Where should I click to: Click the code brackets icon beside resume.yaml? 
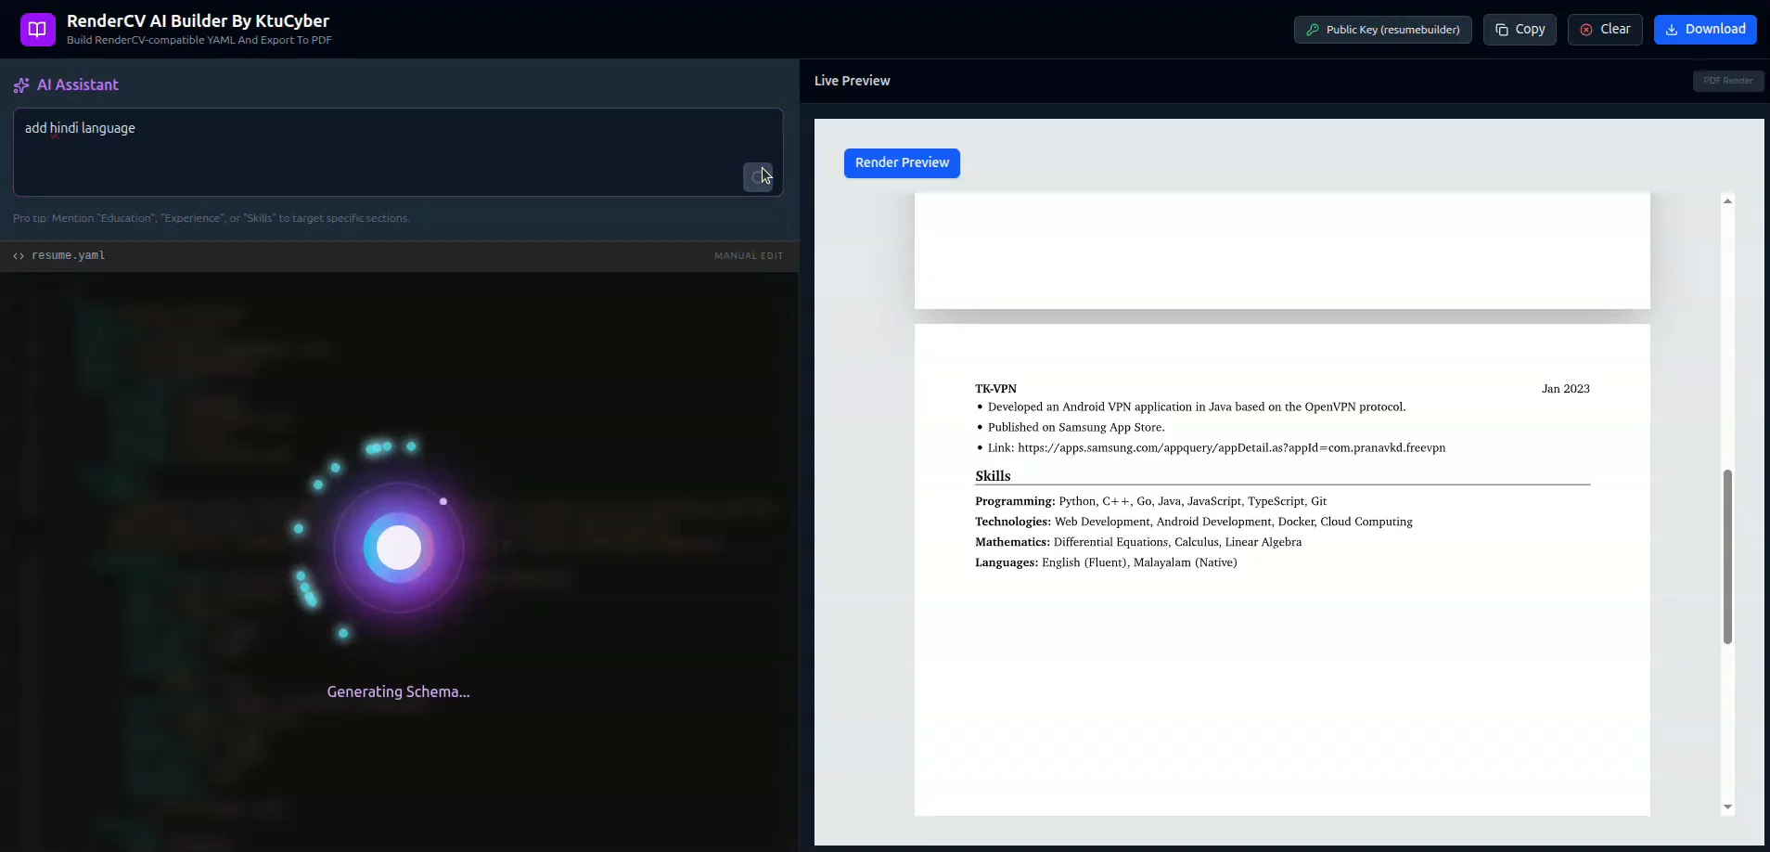pos(19,256)
